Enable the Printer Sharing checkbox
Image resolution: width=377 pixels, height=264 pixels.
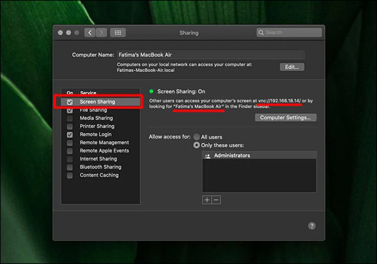click(x=70, y=127)
